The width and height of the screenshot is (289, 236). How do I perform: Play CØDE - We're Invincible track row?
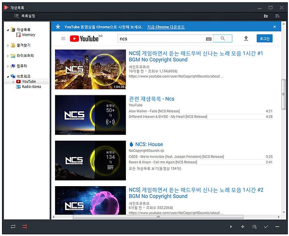(201, 156)
